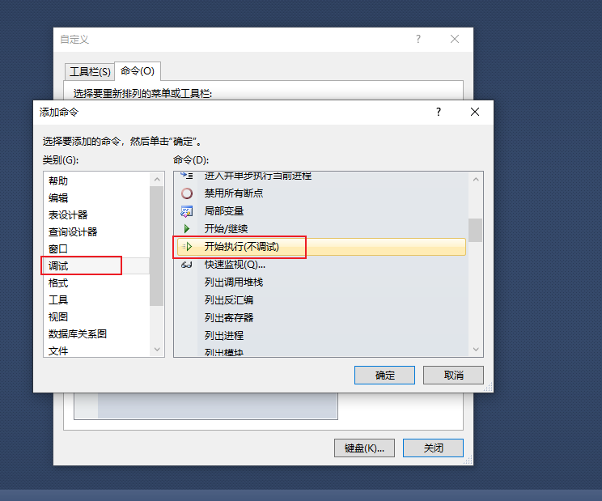Click the 开始执行(不调试) outline play icon

click(187, 247)
